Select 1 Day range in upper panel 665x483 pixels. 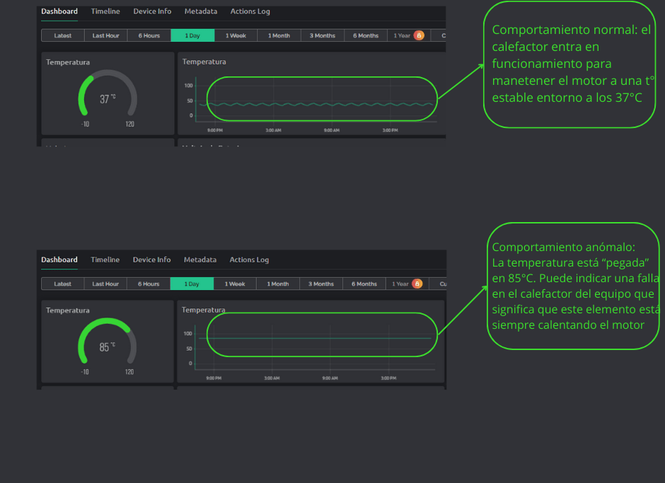click(192, 35)
